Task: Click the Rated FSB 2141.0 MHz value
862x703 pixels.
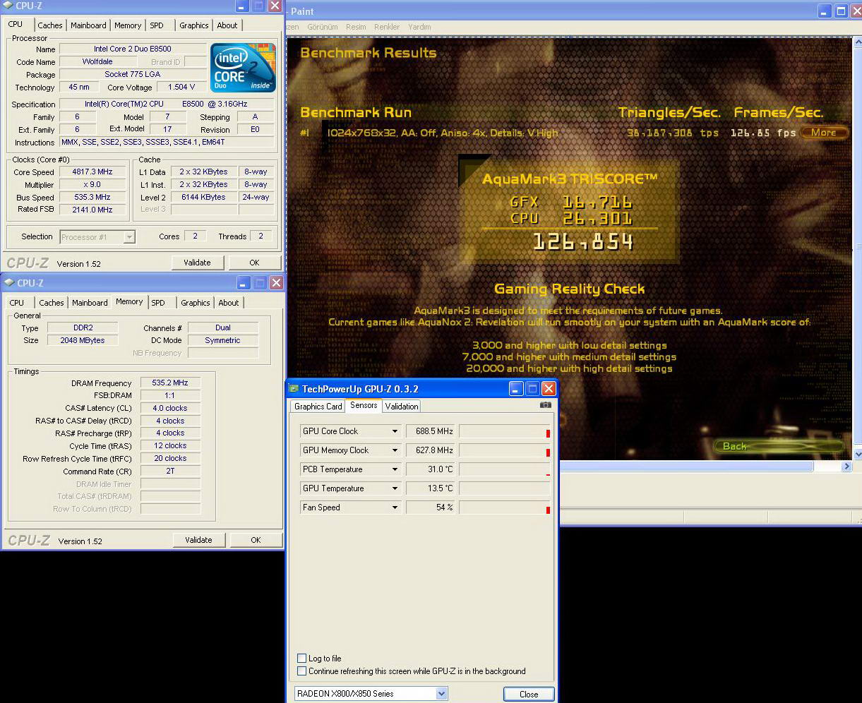Action: click(92, 210)
